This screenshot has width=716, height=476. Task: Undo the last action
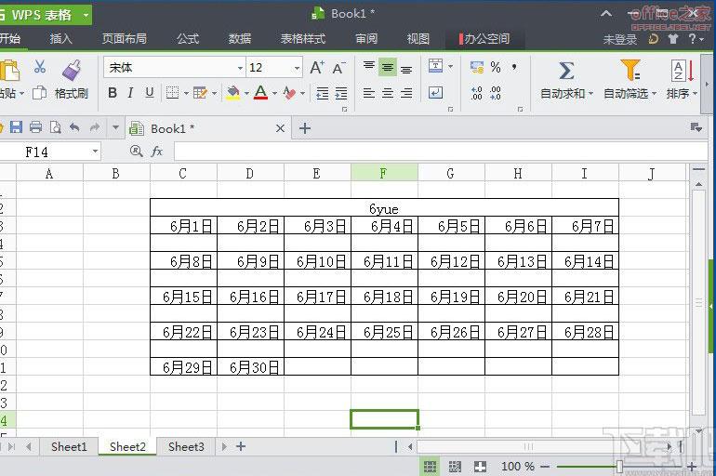[74, 126]
